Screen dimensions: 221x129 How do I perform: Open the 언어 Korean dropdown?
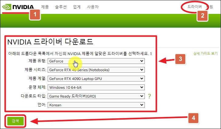(x=96, y=105)
